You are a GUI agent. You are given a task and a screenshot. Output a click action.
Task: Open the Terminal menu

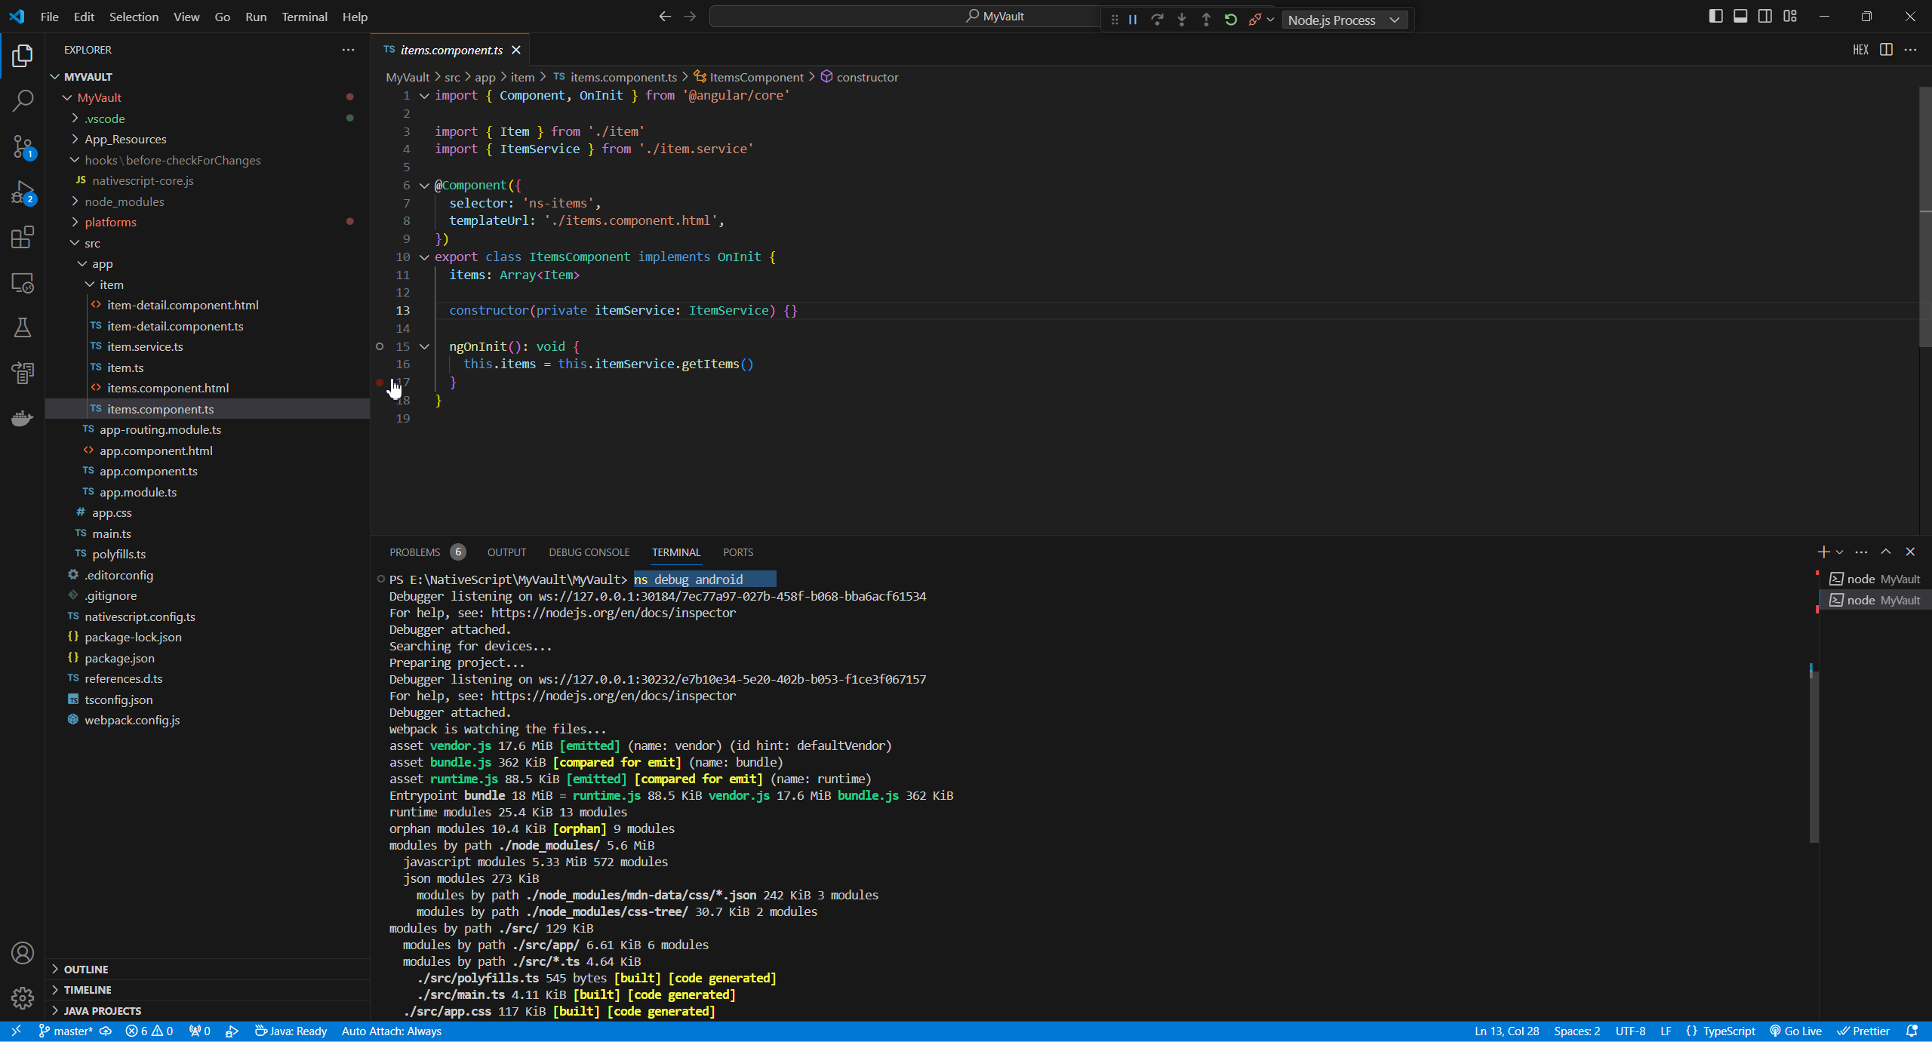coord(304,17)
